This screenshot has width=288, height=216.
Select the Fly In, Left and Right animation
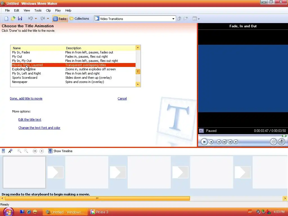coord(74,73)
